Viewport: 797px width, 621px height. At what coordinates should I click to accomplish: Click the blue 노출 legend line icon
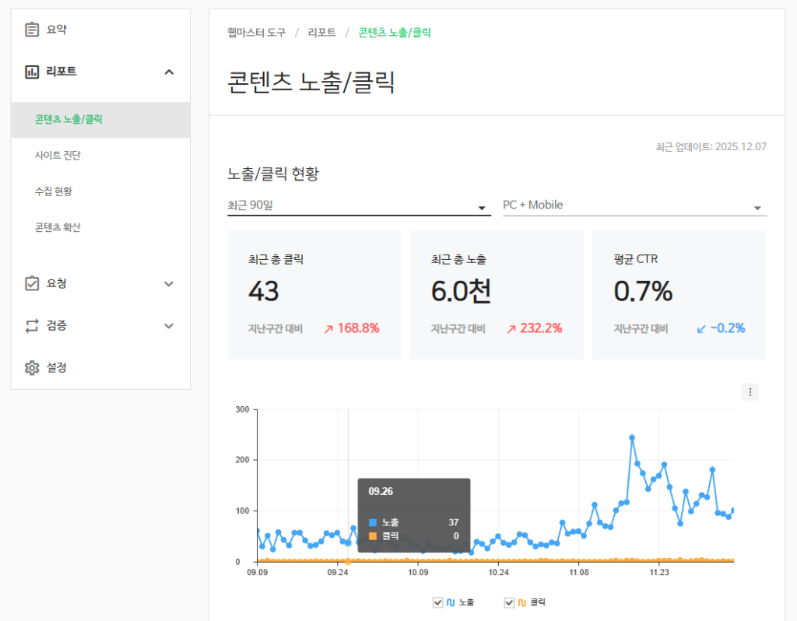click(x=451, y=602)
